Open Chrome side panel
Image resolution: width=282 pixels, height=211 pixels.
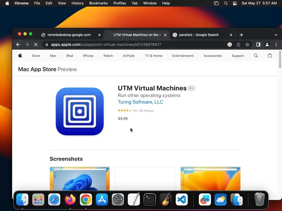258,45
